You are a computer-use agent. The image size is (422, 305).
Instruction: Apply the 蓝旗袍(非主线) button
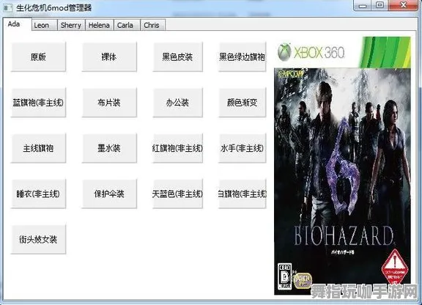(x=38, y=103)
